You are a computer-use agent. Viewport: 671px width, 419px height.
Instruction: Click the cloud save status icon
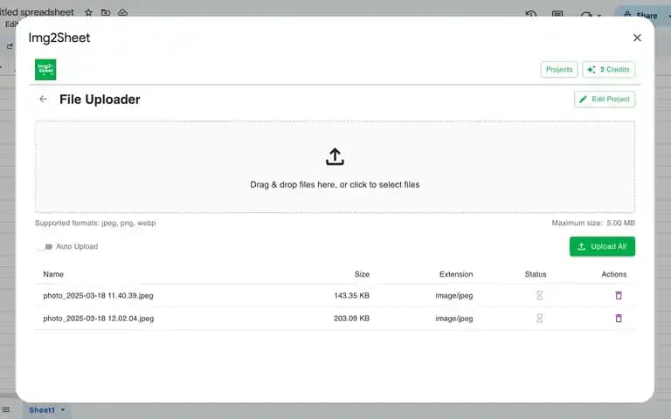[123, 12]
